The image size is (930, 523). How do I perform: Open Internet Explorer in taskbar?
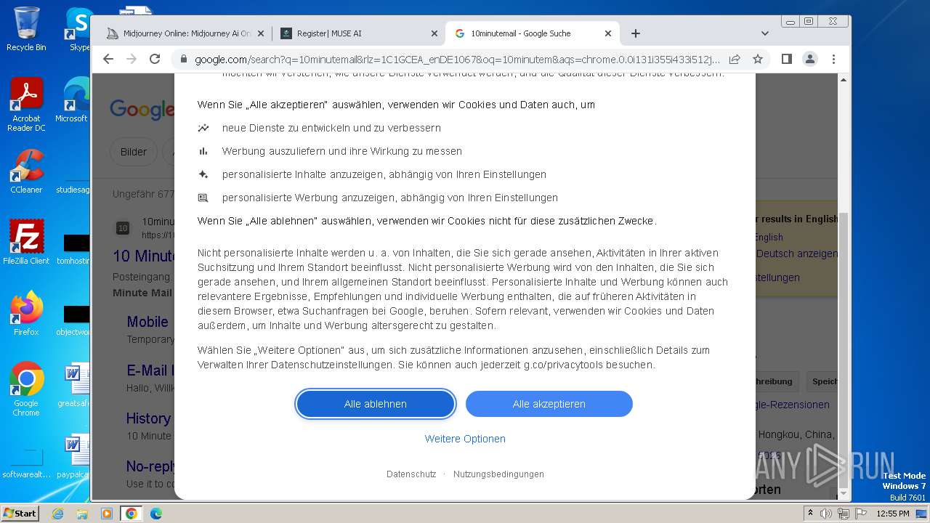pos(58,514)
